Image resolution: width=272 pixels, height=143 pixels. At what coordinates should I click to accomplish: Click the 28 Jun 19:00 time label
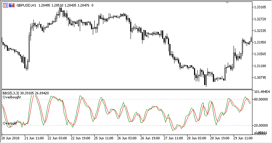coord(220,138)
